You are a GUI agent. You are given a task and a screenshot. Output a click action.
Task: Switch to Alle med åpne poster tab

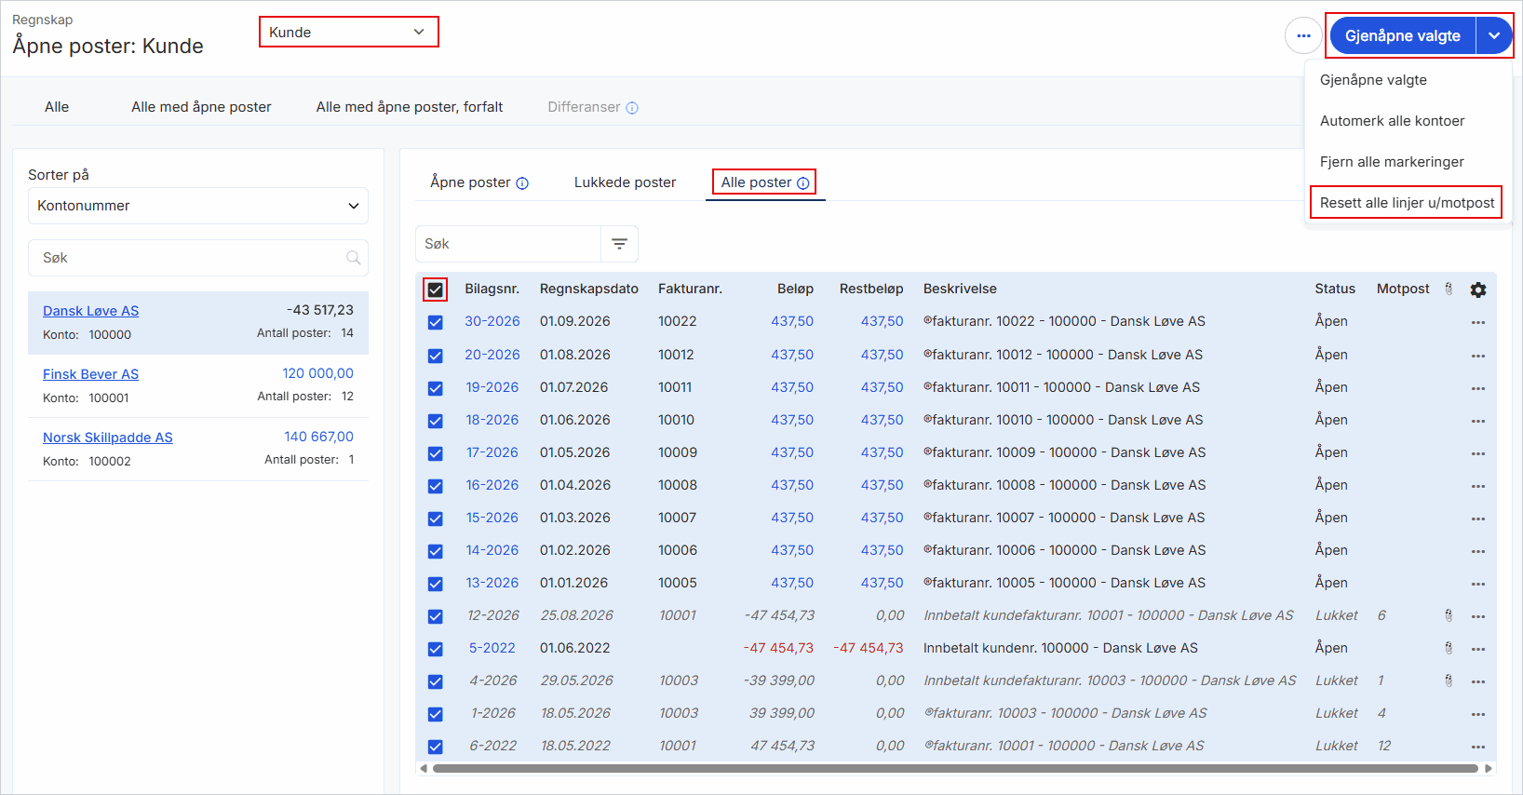coord(201,107)
